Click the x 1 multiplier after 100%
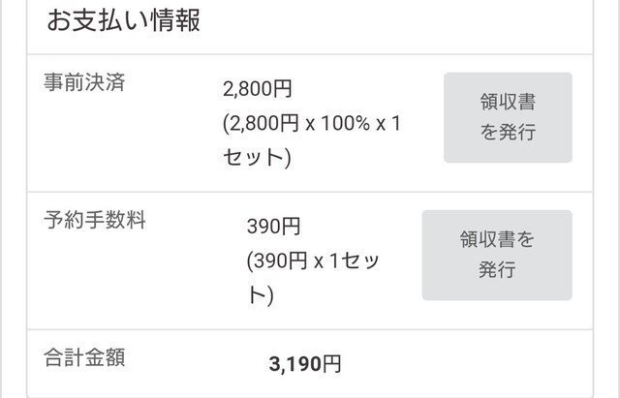 pos(387,123)
